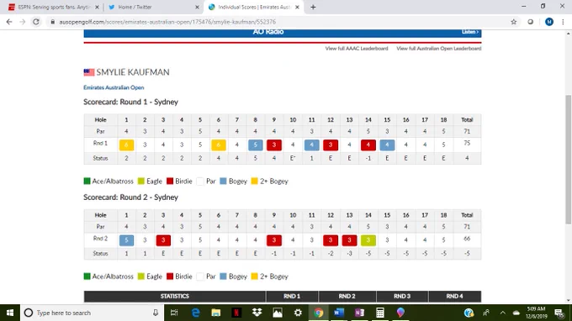Screen dimensions: 572x321
Task: Click Round 1 hole 1 yellow score
Action: (126, 145)
